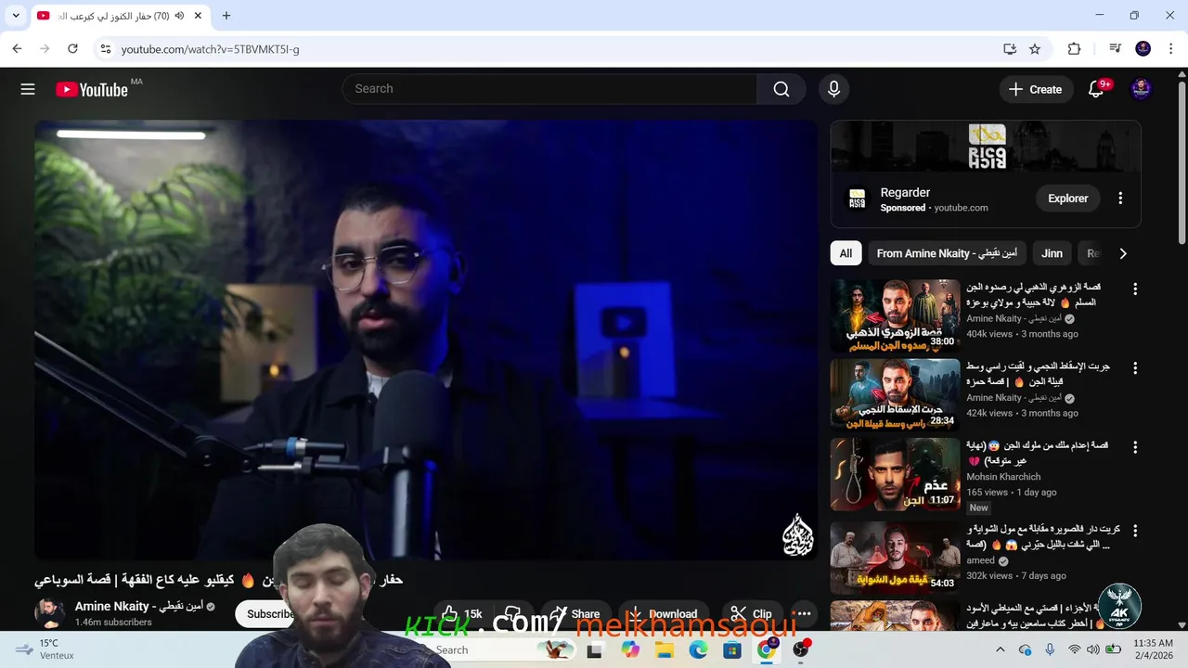The width and height of the screenshot is (1188, 668).
Task: Open the Chrome profile avatar
Action: (x=1143, y=49)
